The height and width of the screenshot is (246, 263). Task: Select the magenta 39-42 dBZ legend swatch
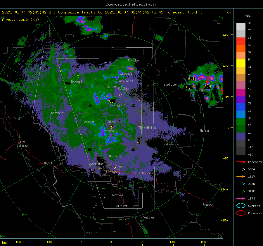click(x=241, y=92)
